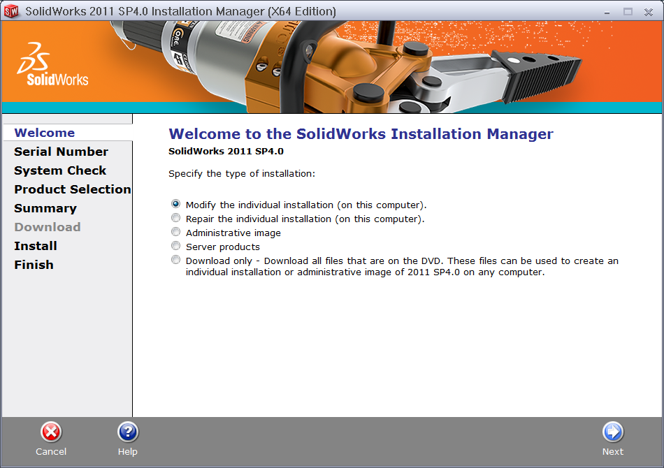The height and width of the screenshot is (468, 664).
Task: Minimize the Installation Manager window
Action: (x=607, y=13)
